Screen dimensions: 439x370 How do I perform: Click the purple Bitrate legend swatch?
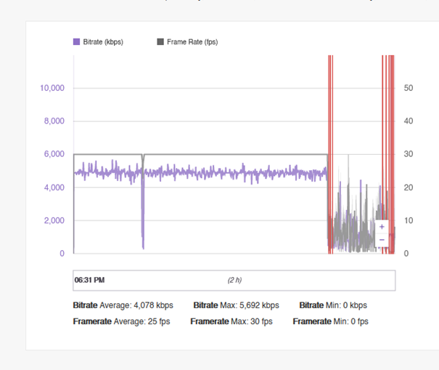(x=76, y=41)
